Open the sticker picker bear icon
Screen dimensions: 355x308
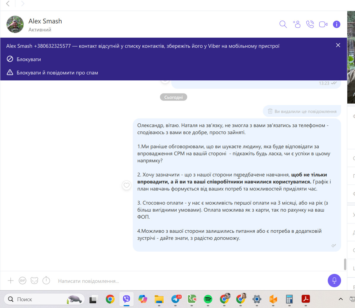tap(34, 281)
